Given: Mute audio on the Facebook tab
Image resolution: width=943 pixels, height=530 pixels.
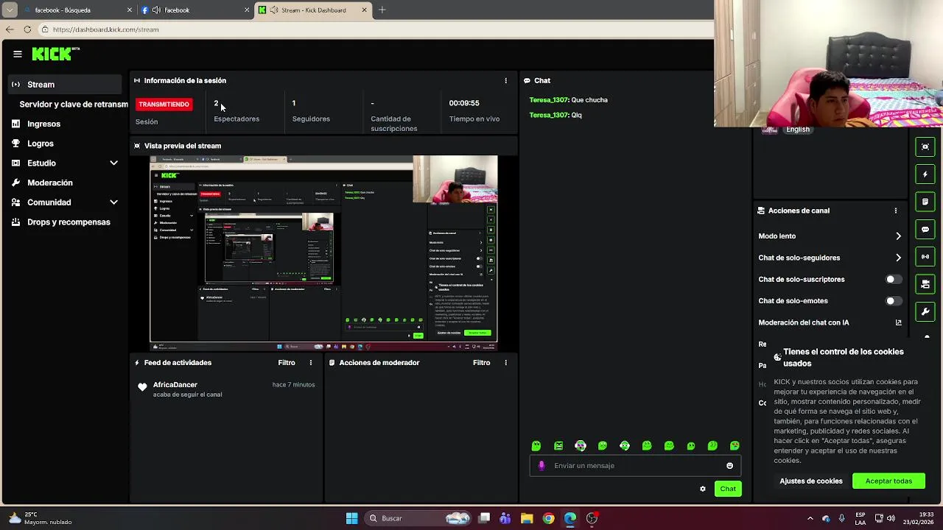Looking at the screenshot, I should tap(156, 10).
